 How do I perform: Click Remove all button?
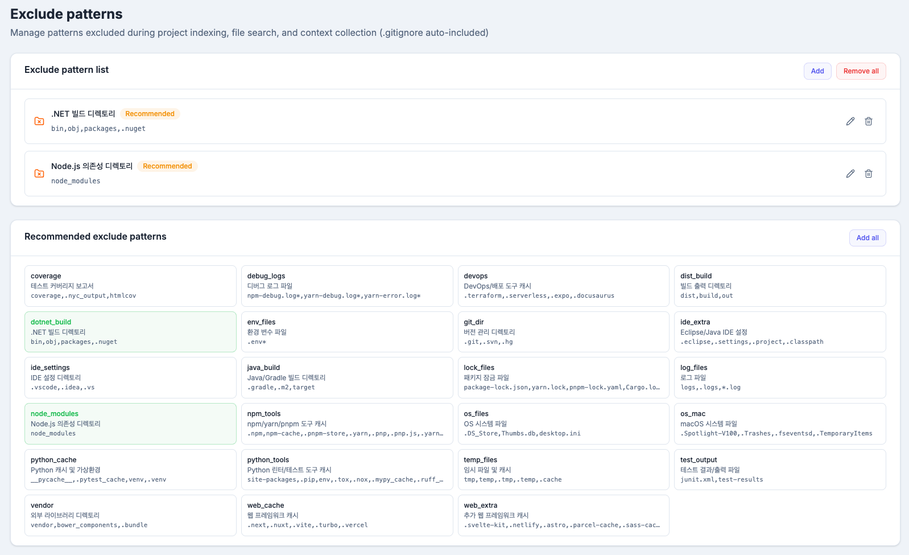pyautogui.click(x=861, y=71)
